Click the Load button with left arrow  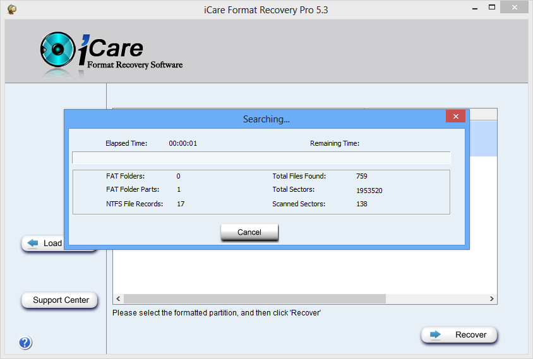coord(42,243)
